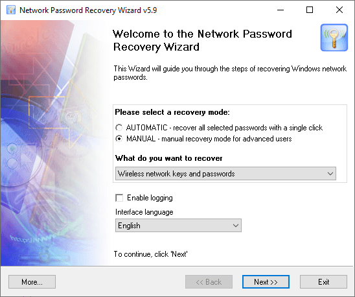
Task: Click the app icon in title bar
Action: click(x=11, y=10)
